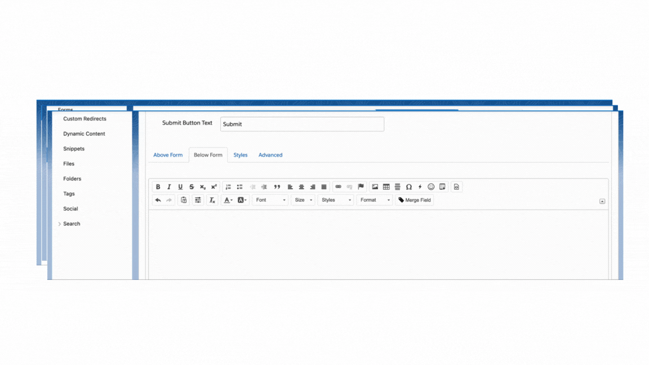Insert a numbered list

228,186
